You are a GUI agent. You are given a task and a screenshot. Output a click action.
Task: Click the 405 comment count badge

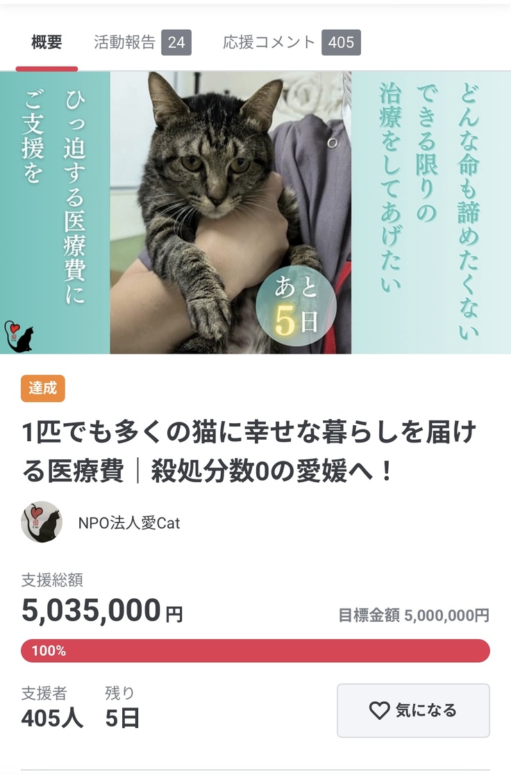(341, 42)
